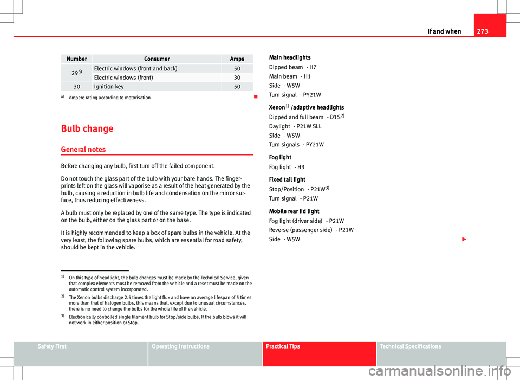Click the red continuation arrow after Side - W5W
Image resolution: width=520 pixels, height=380 pixels.
(x=464, y=239)
